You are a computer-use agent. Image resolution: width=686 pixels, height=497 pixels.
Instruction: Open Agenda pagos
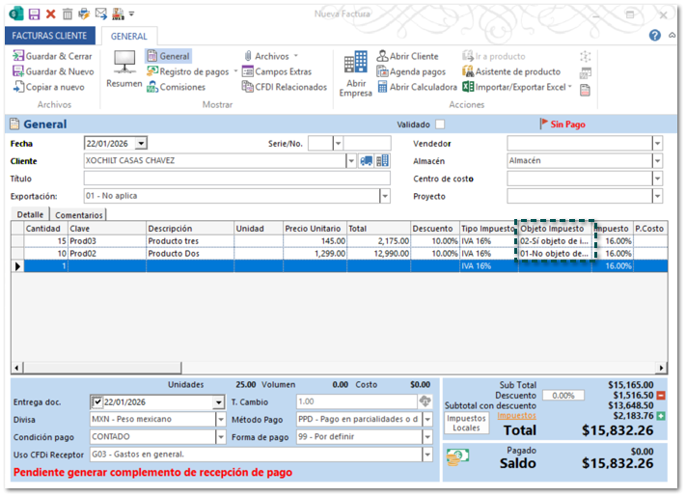411,71
